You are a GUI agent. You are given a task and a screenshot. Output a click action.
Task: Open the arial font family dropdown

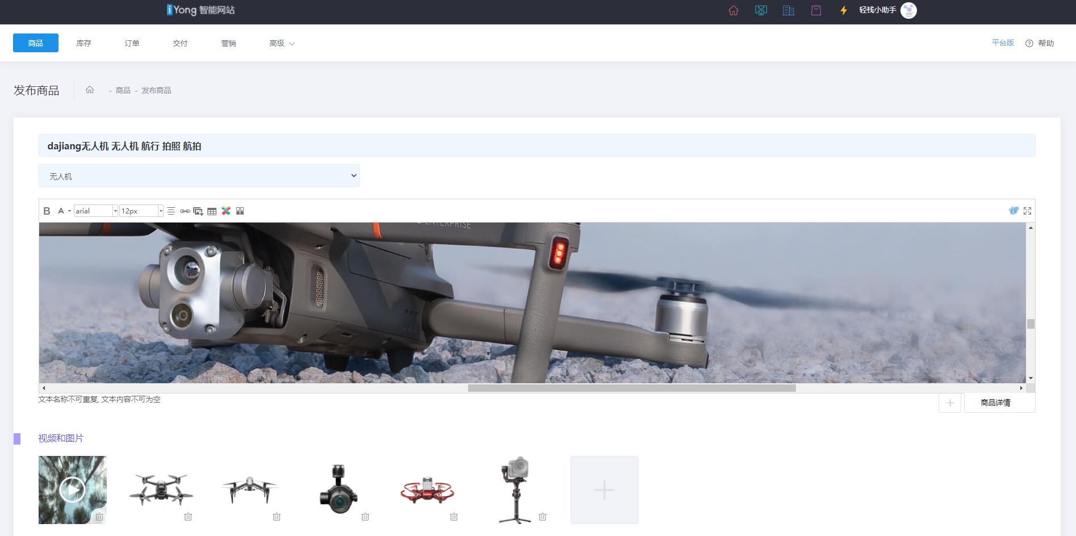pos(96,211)
